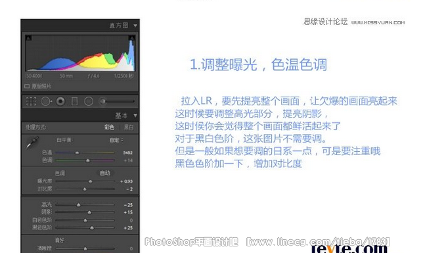The width and height of the screenshot is (423, 253).
Task: Click the shadows value +15
Action: click(128, 212)
